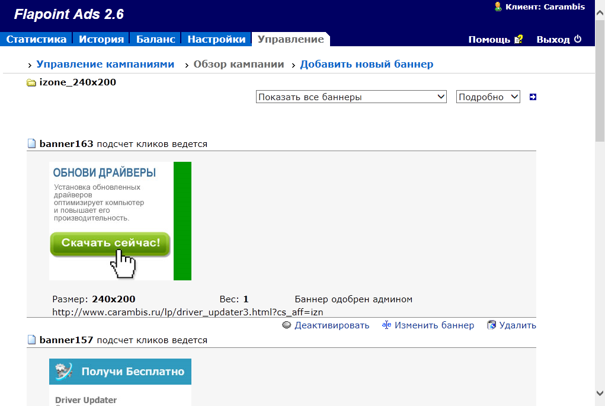This screenshot has height=406, width=605.
Task: Click the banner163 title text
Action: point(66,143)
